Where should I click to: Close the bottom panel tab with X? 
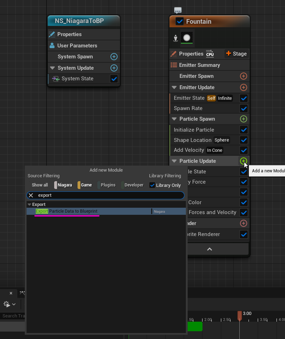11,293
